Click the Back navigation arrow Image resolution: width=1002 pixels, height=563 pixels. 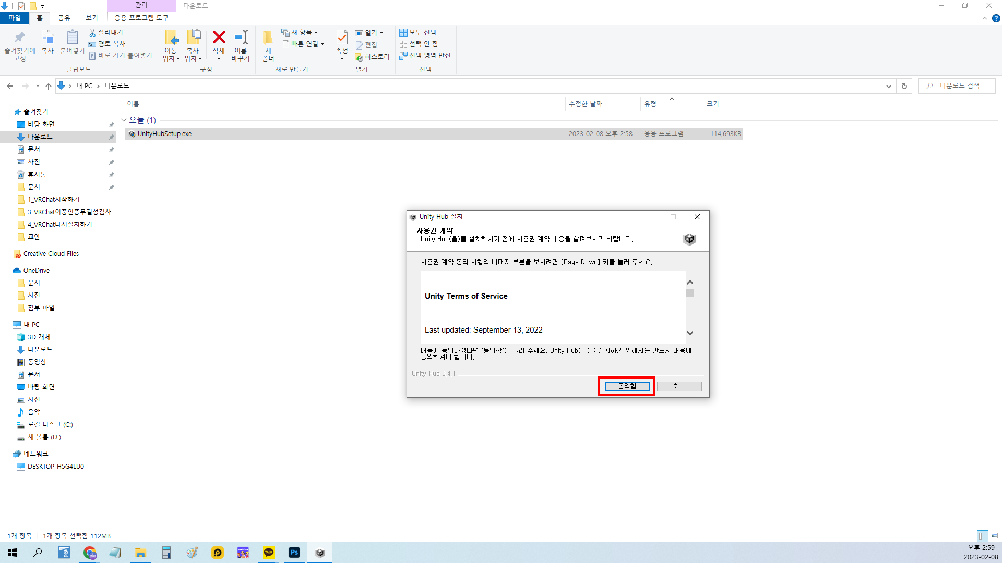point(10,86)
